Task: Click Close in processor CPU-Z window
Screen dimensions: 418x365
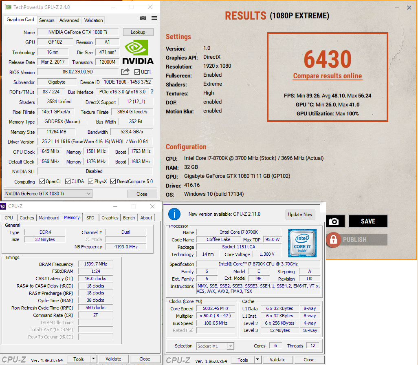Action: click(309, 360)
